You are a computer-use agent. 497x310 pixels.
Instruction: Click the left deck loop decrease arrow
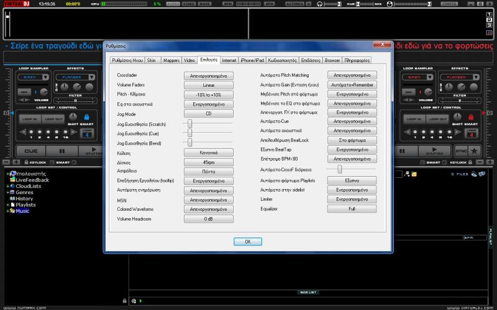(23, 132)
